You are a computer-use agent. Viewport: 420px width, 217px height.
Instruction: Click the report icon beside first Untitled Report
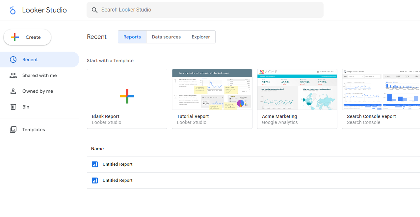pos(95,164)
